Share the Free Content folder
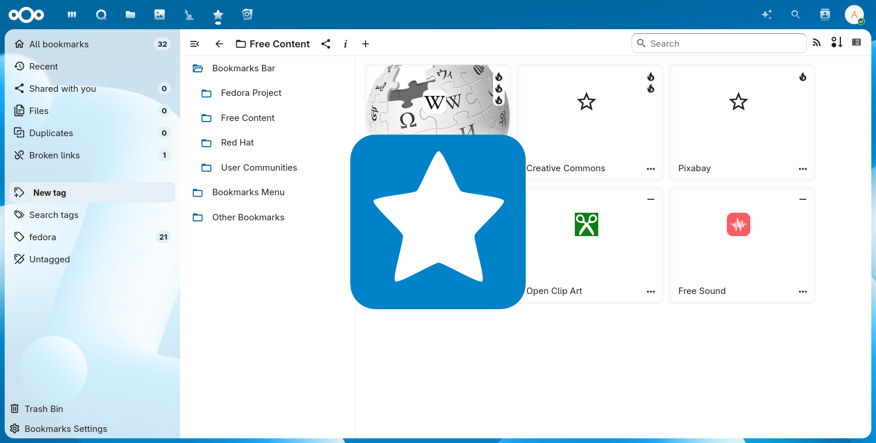 [x=326, y=43]
